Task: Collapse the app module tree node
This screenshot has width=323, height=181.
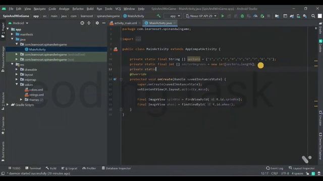Action: point(8,29)
